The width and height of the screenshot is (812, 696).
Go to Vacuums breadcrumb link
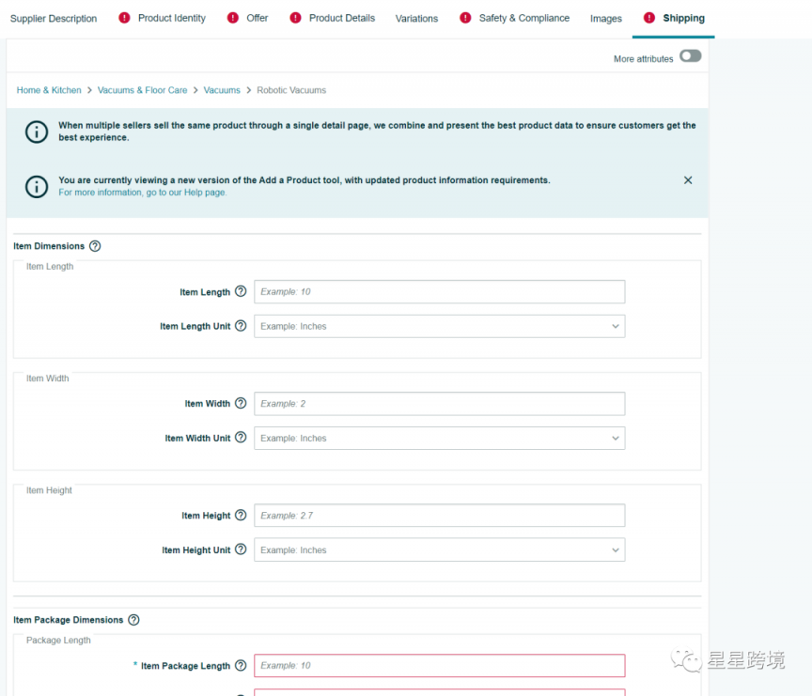222,90
